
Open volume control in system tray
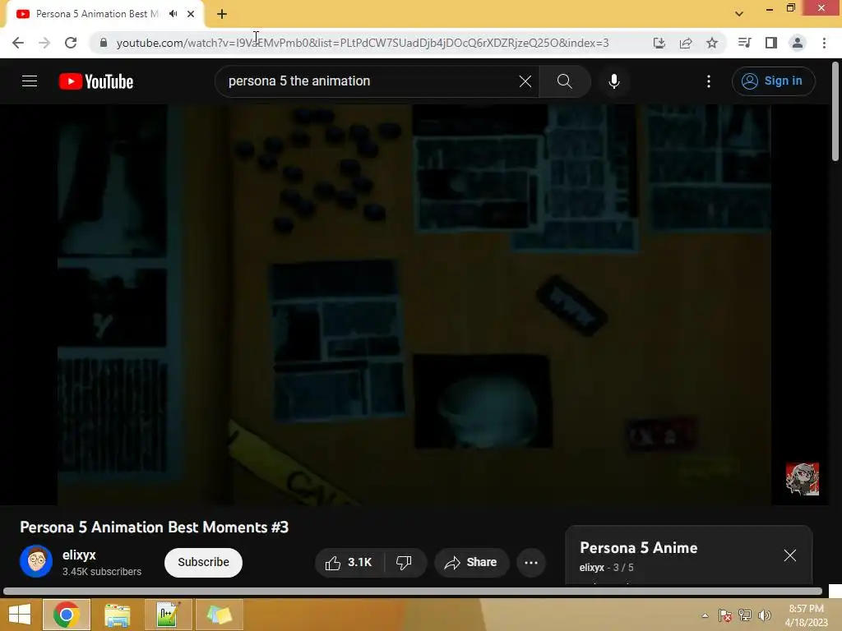[764, 615]
